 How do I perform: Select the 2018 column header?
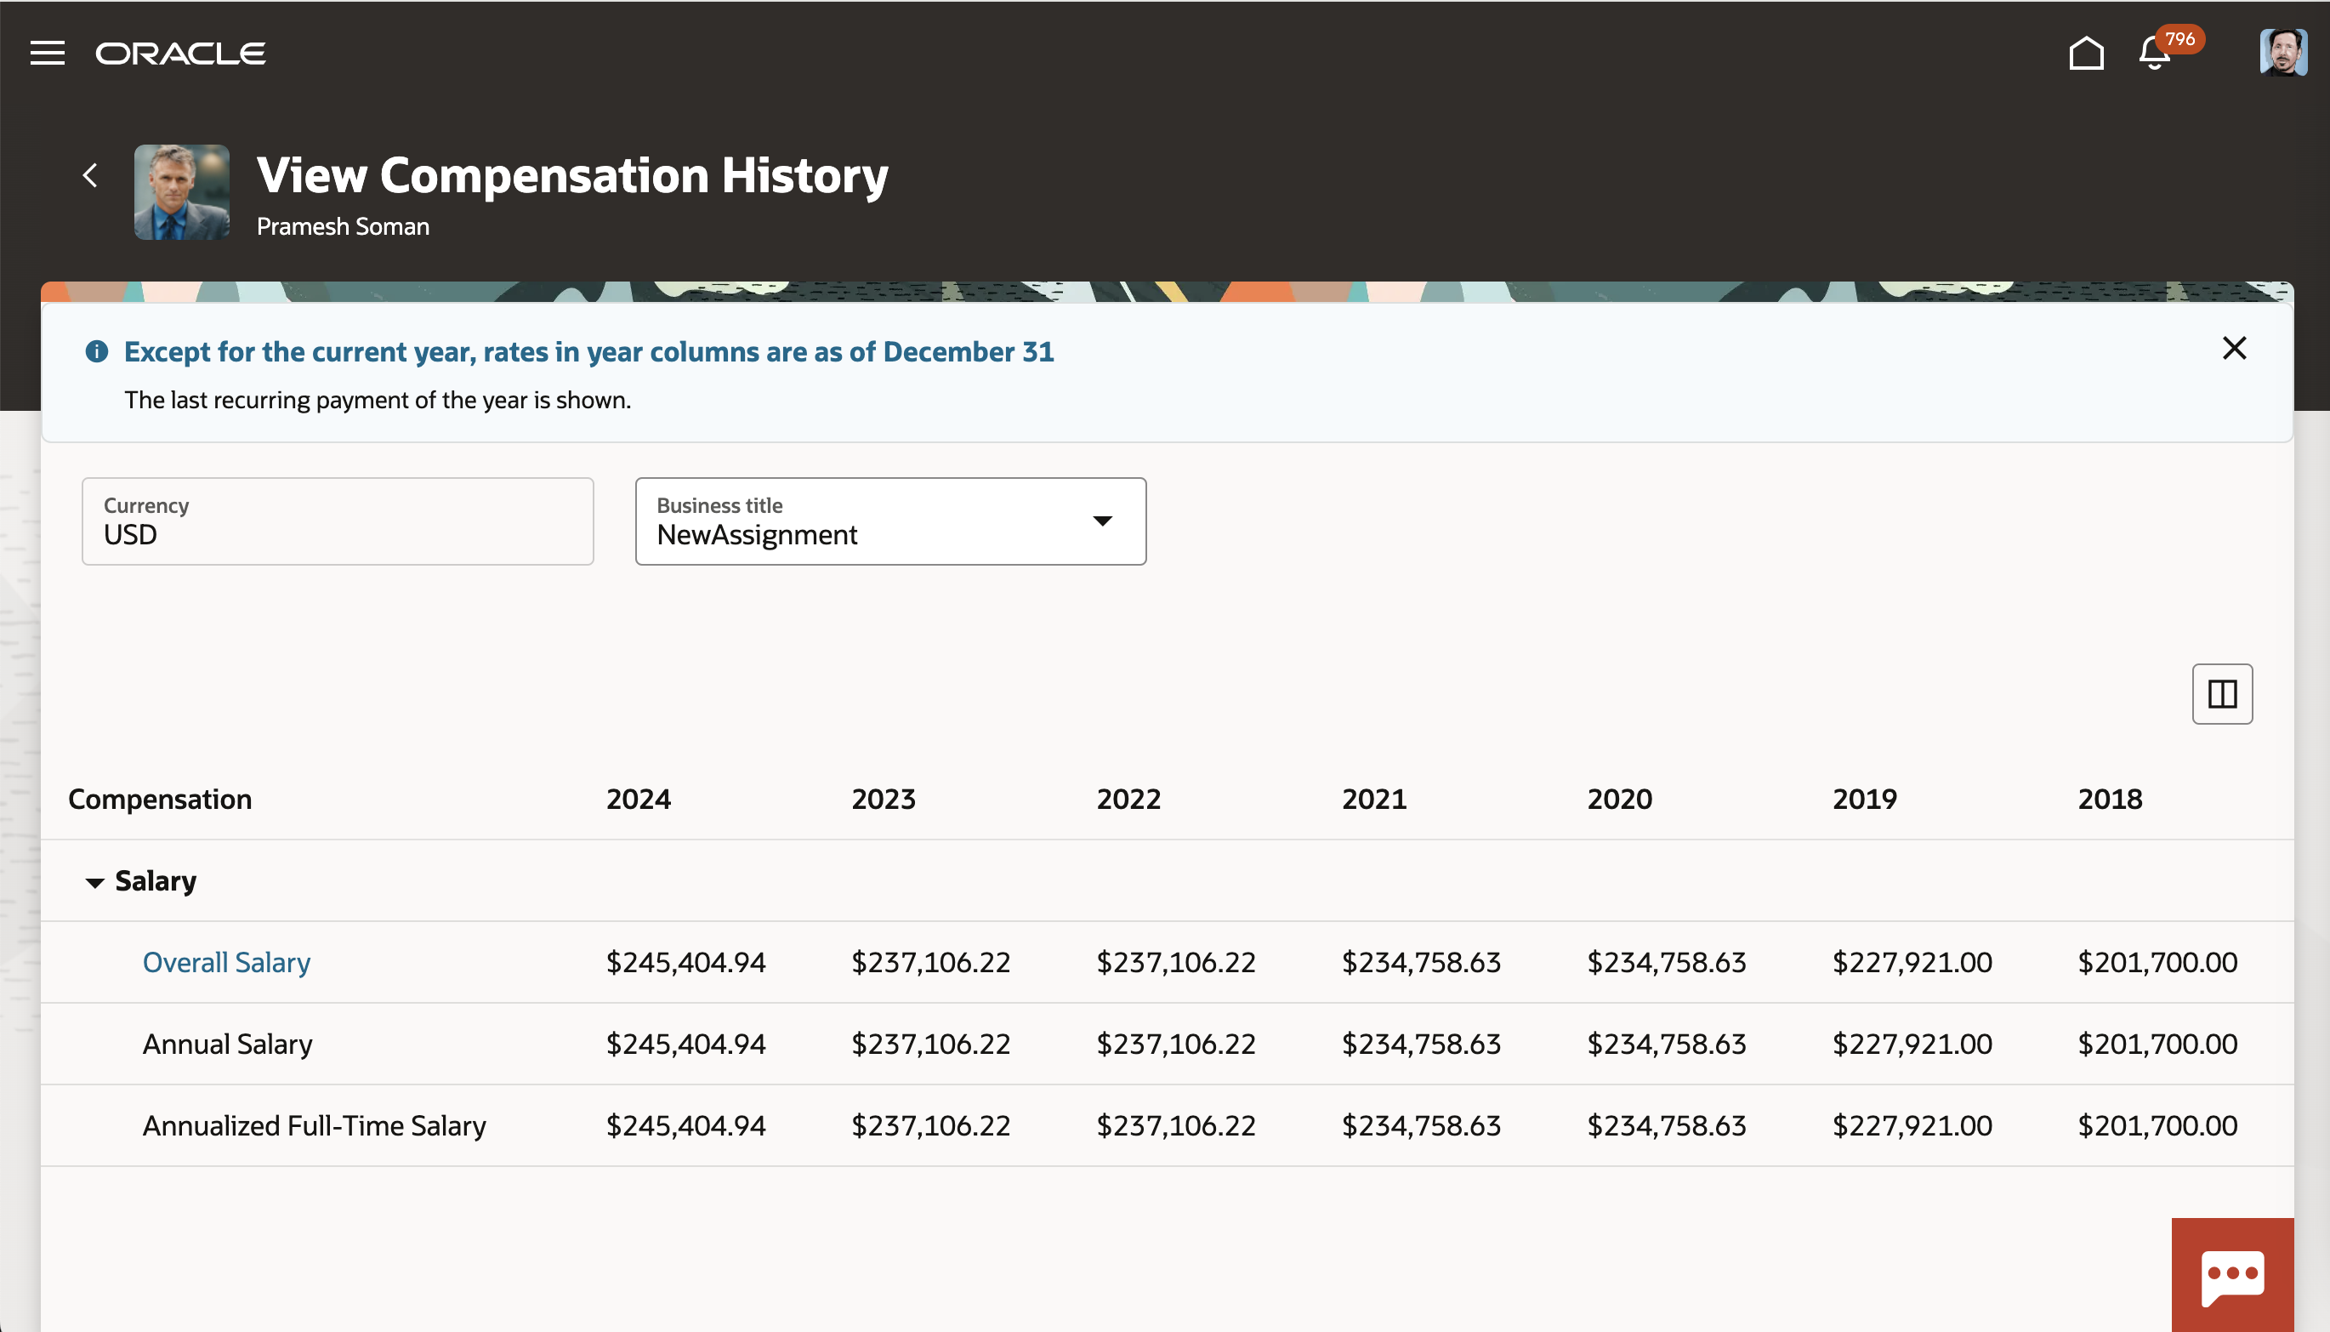[x=2110, y=799]
